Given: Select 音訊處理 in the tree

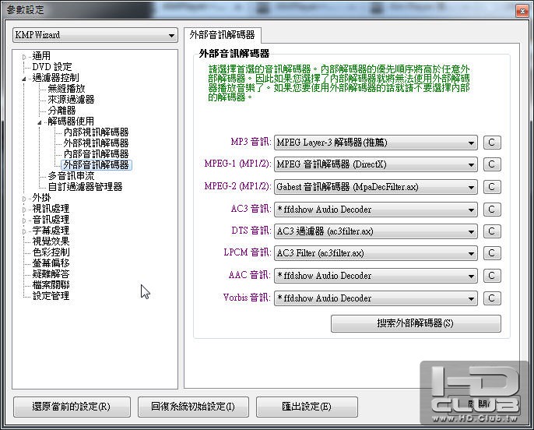Looking at the screenshot, I should tap(51, 220).
